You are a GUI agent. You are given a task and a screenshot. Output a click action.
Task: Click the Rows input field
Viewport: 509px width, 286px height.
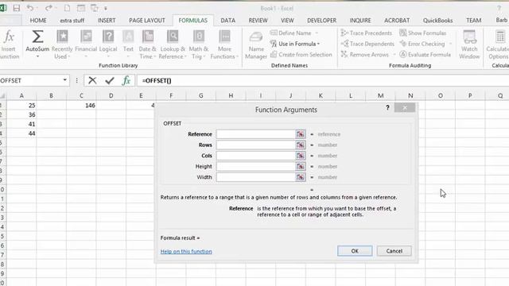256,145
